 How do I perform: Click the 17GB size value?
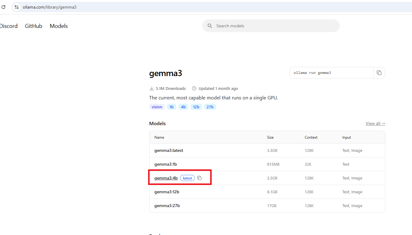pos(272,206)
